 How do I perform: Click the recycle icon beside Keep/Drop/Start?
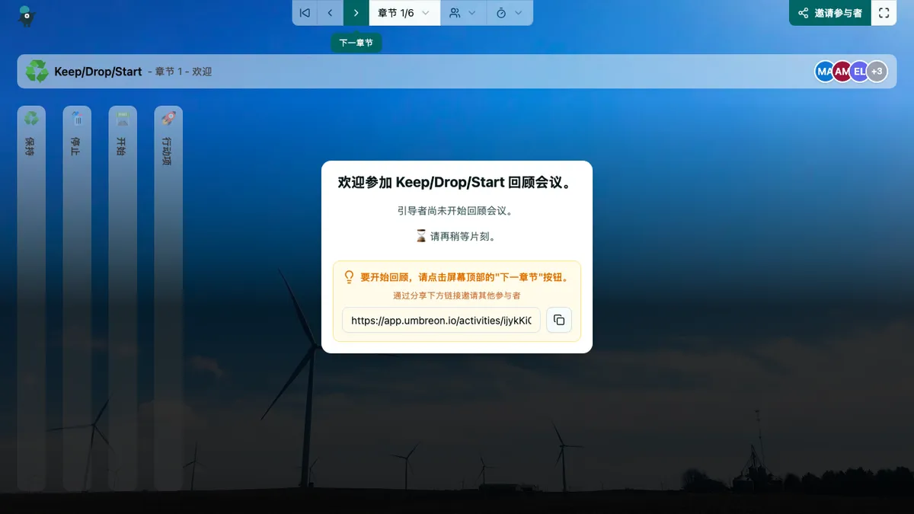point(37,72)
